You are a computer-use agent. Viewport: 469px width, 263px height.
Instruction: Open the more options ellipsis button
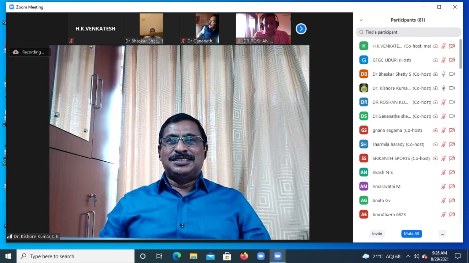442,234
